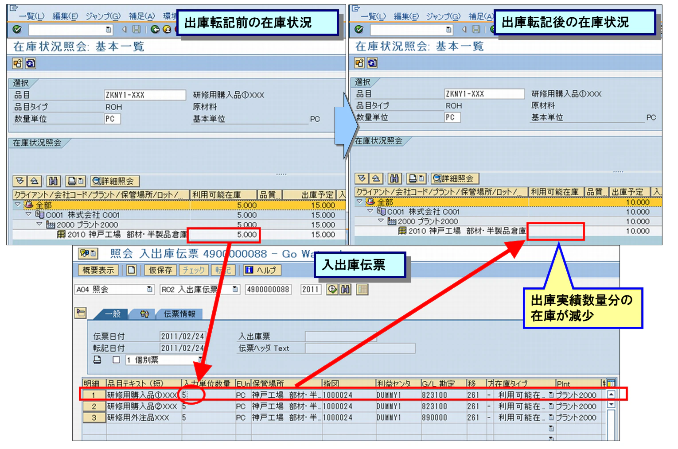Select the binoculars Find icon above the stock list
The image size is (678, 449).
point(53,181)
